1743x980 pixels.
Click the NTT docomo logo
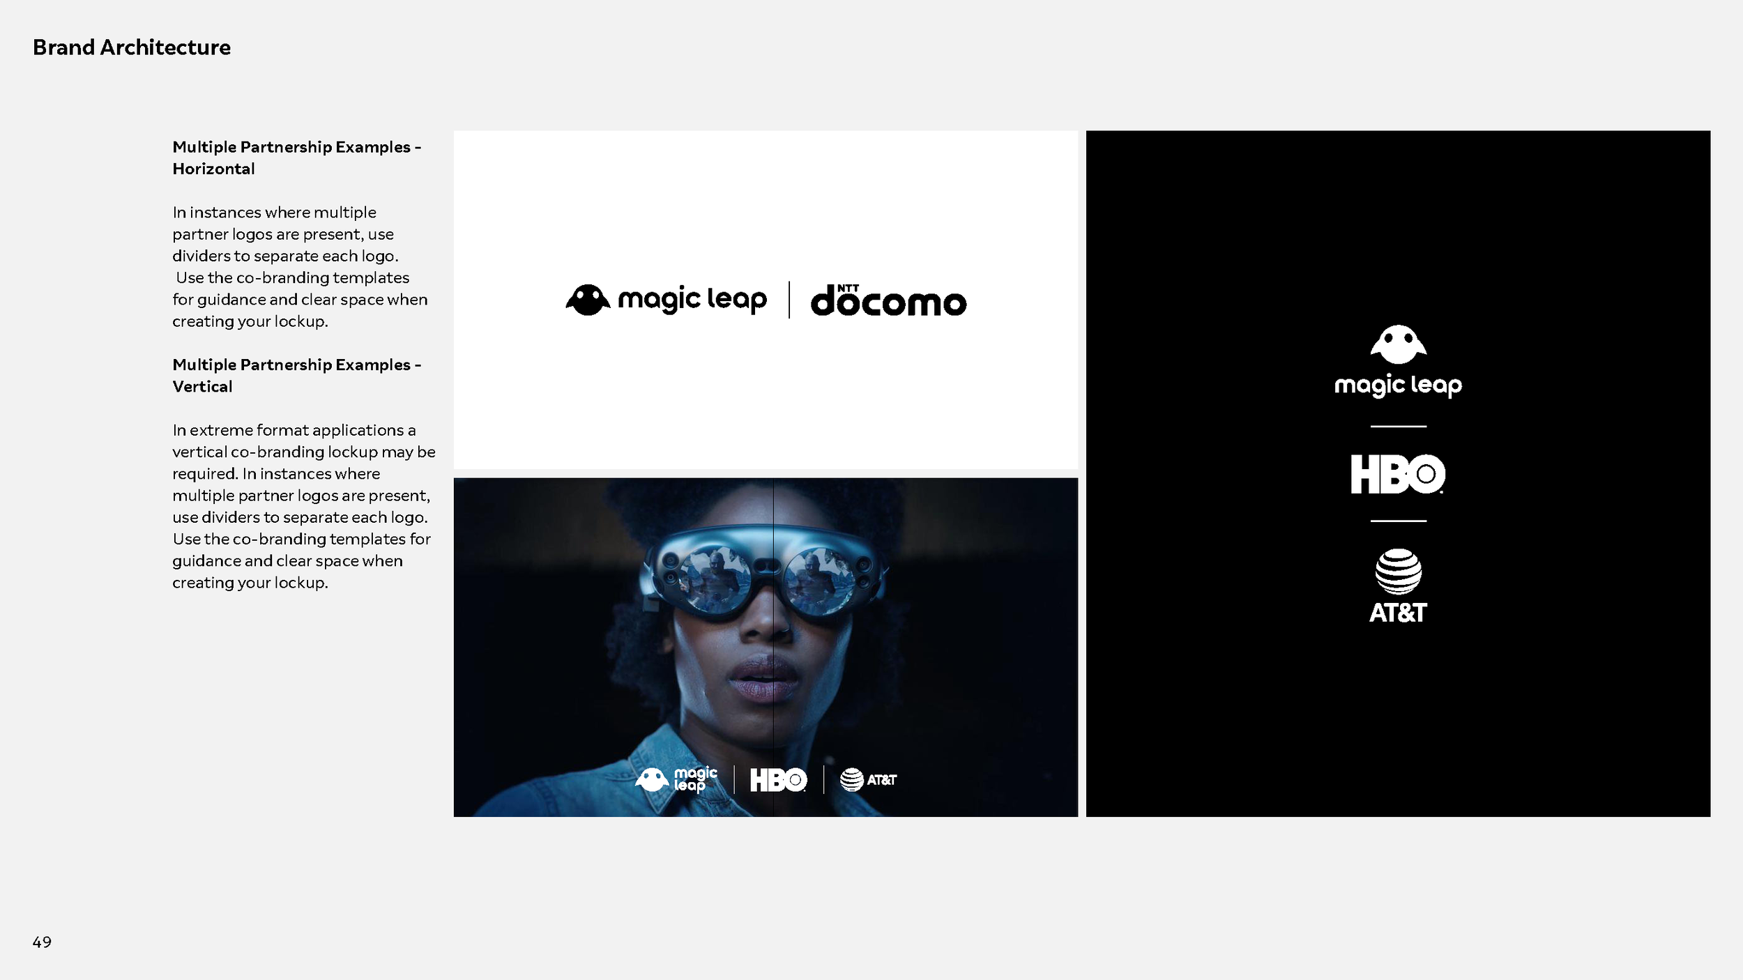pos(891,301)
